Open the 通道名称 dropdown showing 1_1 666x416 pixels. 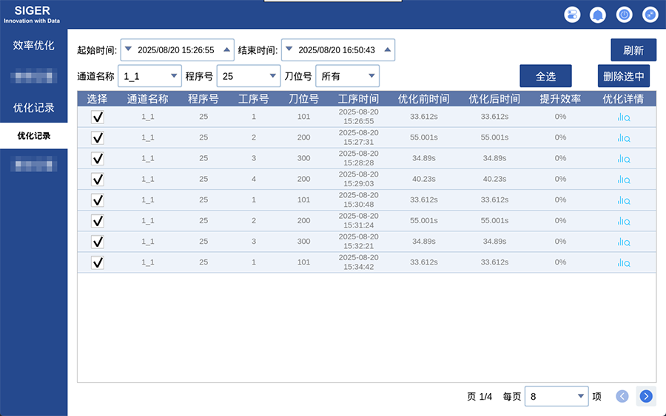click(x=149, y=76)
